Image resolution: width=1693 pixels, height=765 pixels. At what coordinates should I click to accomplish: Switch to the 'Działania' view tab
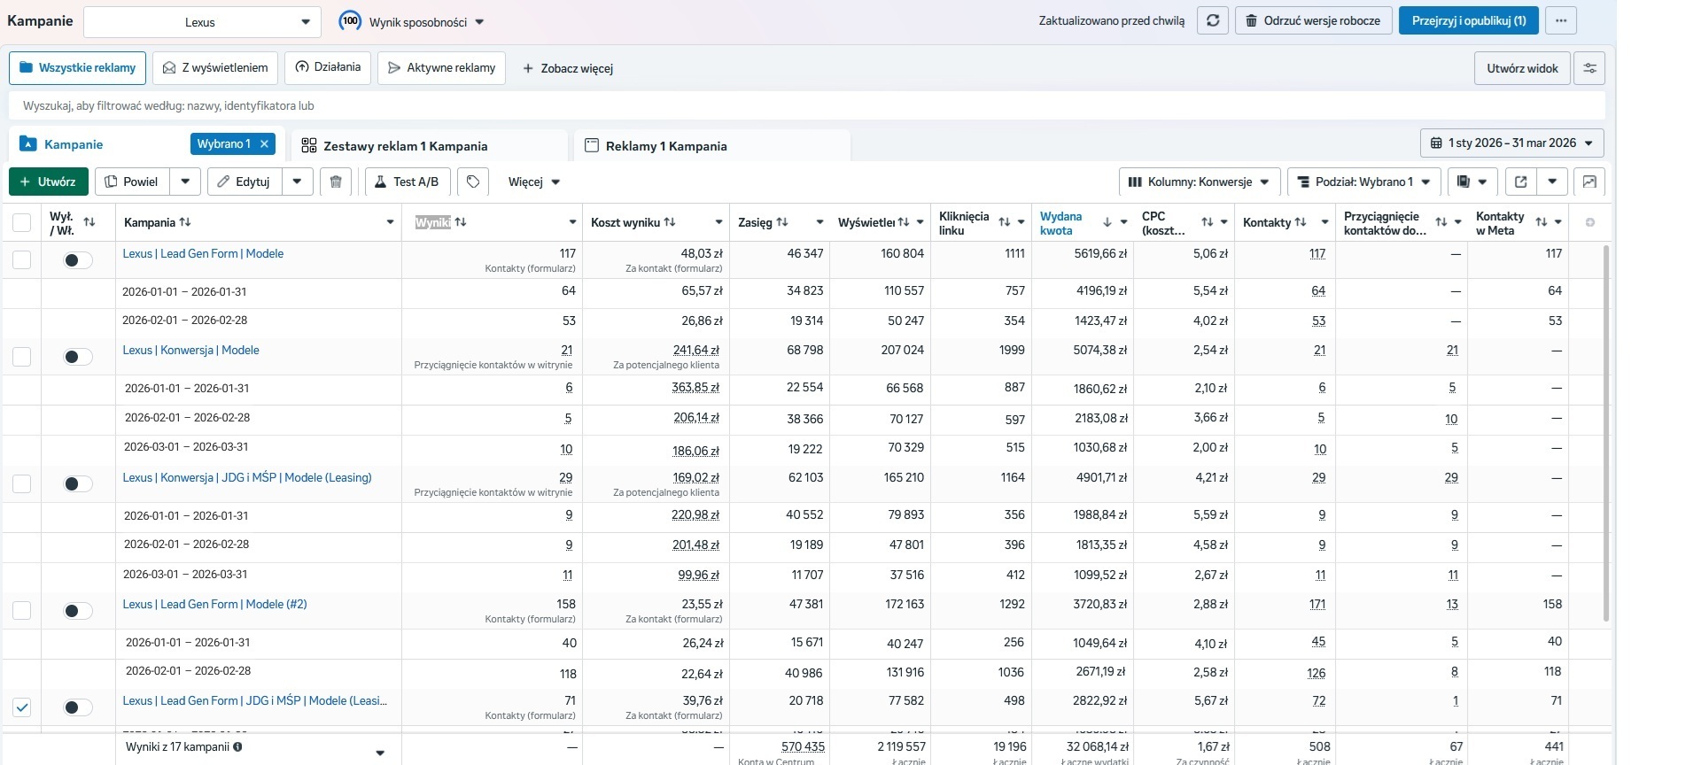(328, 68)
